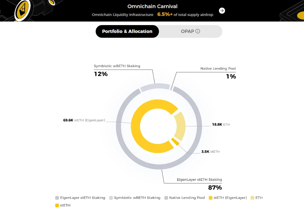
Task: Switch to the OPAP tab
Action: coord(187,31)
